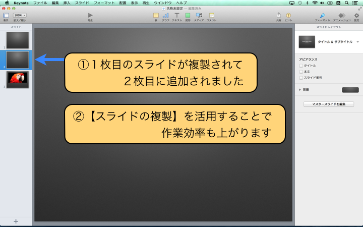Enable the タイトル checkbox
This screenshot has width=363, height=227.
pyautogui.click(x=301, y=66)
